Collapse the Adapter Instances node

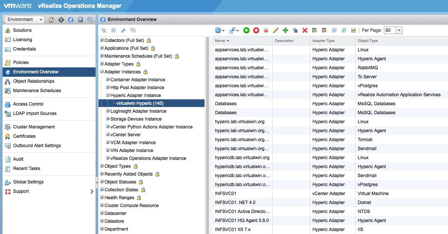(102, 72)
